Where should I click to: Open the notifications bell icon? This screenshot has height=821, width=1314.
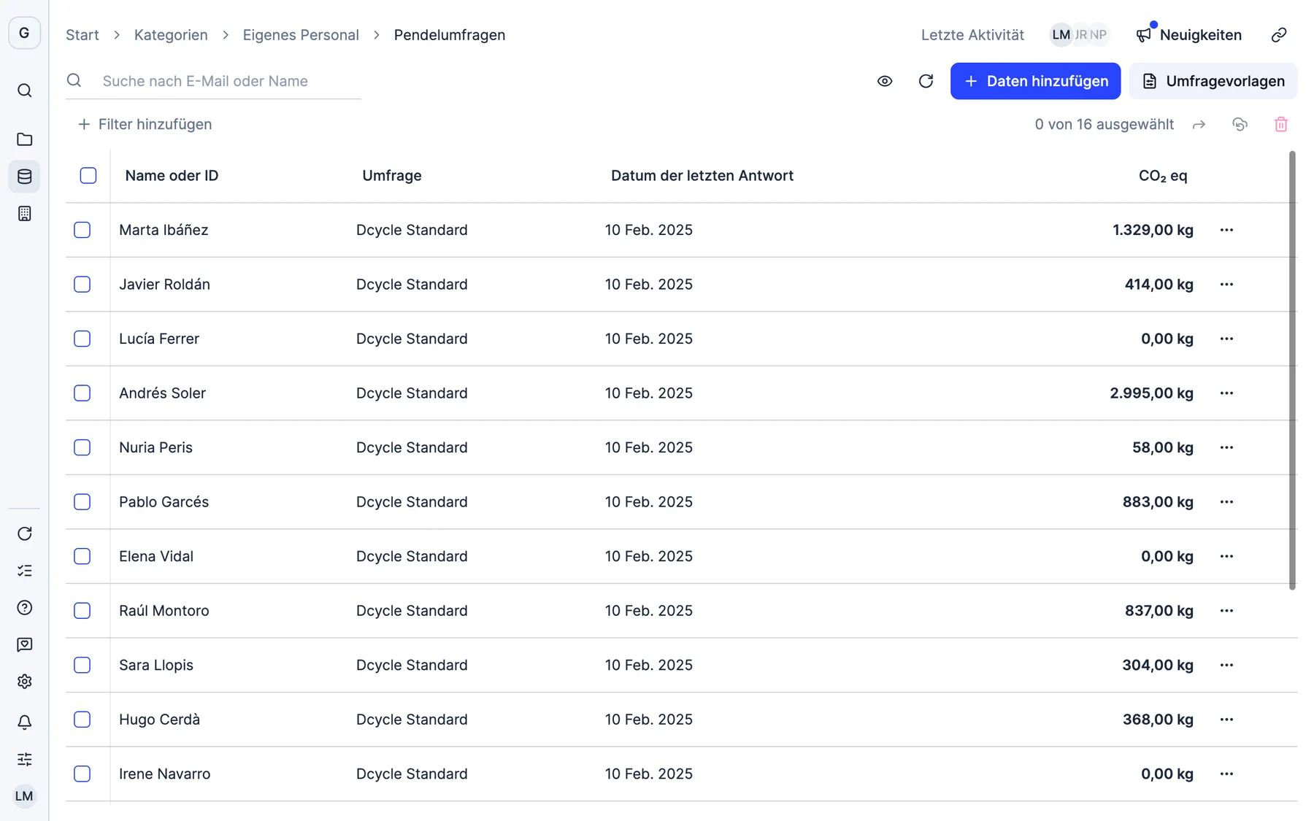24,722
